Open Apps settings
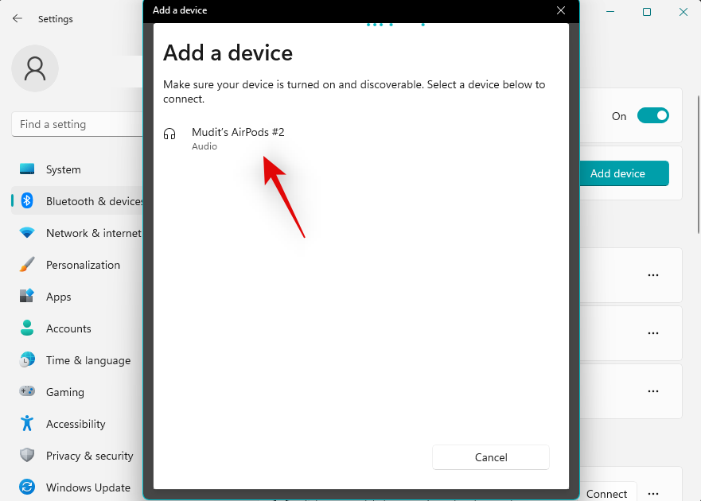701x501 pixels. point(77,297)
